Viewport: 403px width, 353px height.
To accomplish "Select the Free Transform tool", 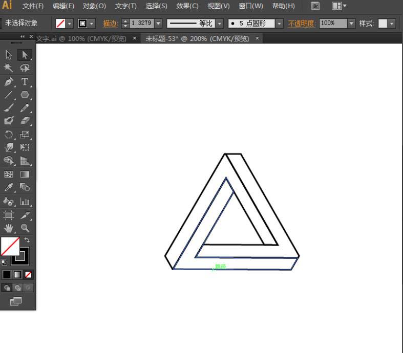I will click(25, 147).
